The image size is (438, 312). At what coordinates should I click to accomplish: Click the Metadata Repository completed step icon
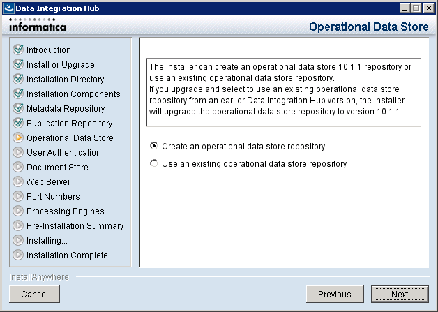pyautogui.click(x=18, y=108)
